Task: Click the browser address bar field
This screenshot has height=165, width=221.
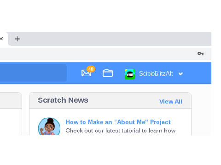Action: tap(97, 54)
